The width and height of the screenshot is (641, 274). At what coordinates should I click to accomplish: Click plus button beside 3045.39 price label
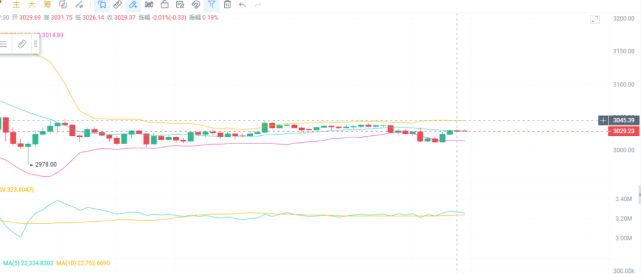pos(603,120)
